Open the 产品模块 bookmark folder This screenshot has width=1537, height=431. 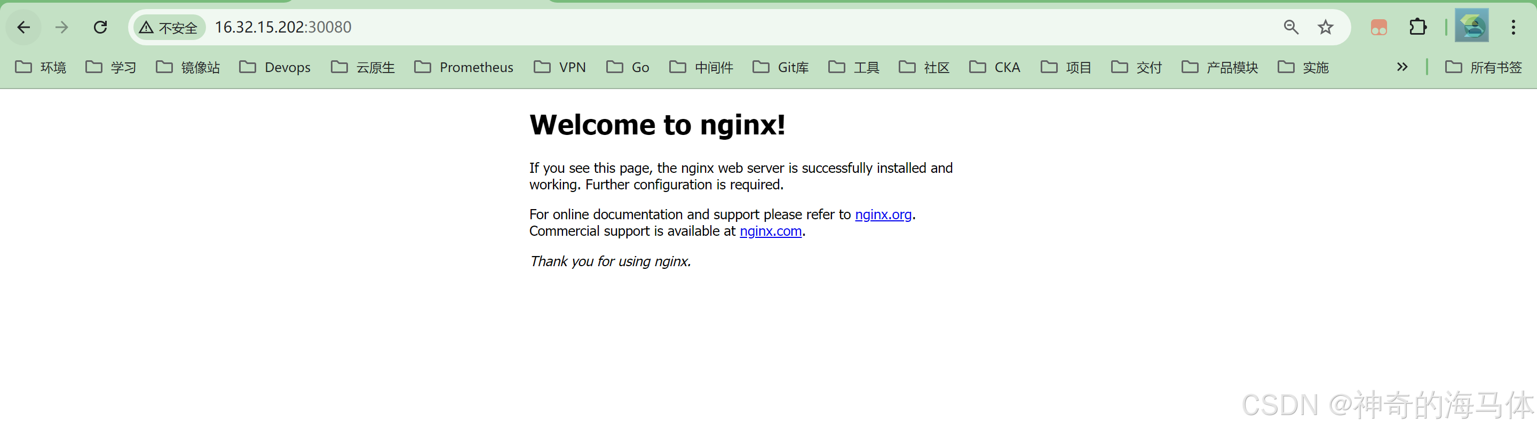[1219, 67]
